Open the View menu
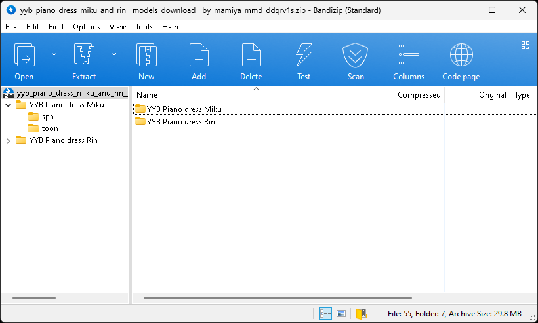 [117, 27]
